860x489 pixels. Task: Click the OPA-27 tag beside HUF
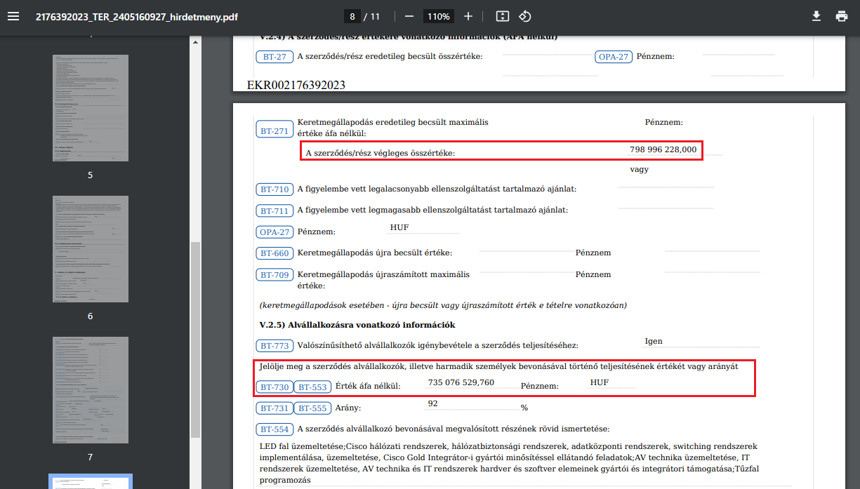click(274, 232)
